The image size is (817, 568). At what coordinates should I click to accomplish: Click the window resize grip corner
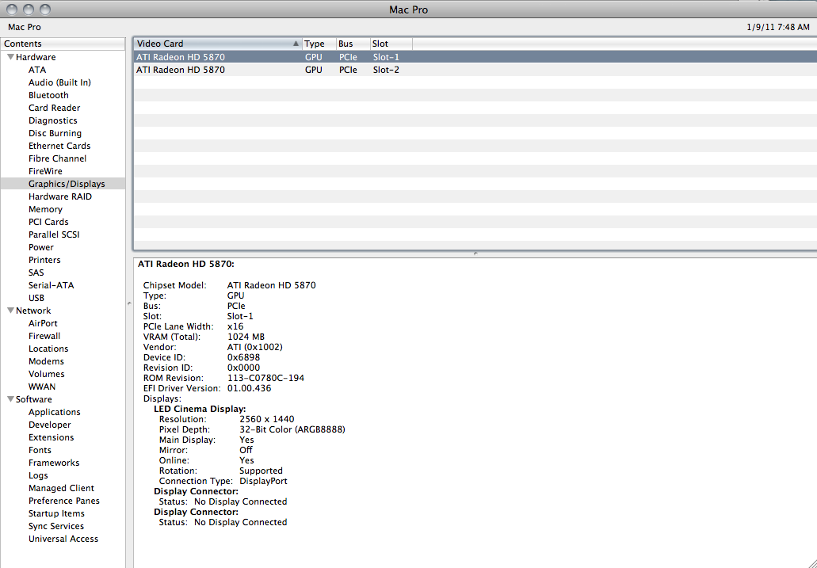tap(811, 562)
